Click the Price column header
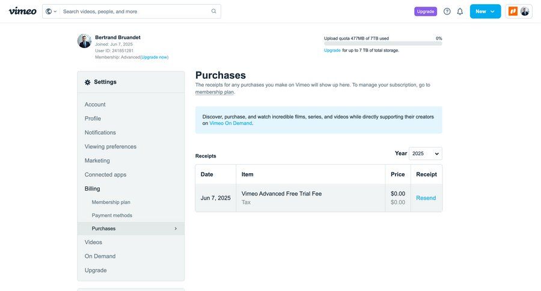541x291 pixels. click(397, 174)
